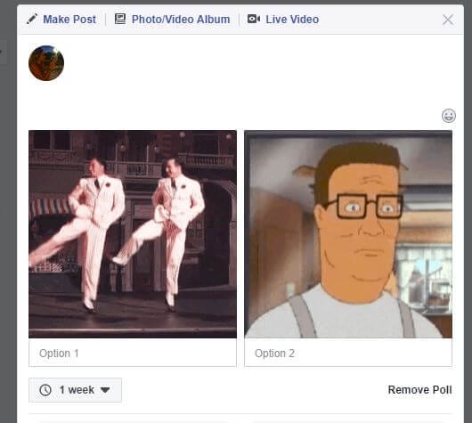
Task: Click the Option 2 text field
Action: (348, 353)
